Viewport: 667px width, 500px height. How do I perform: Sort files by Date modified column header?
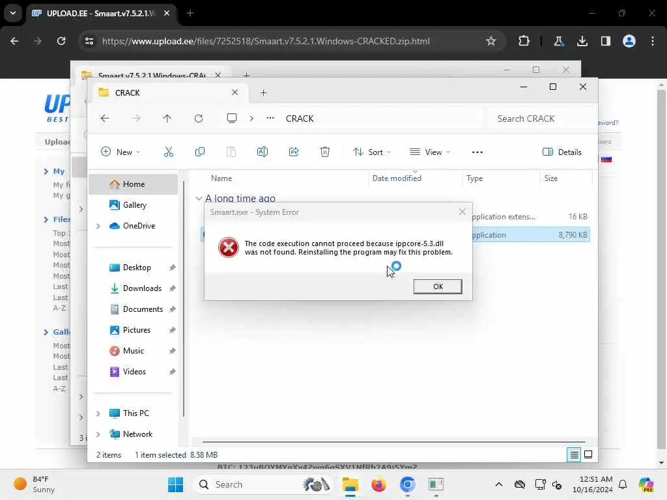415,178
